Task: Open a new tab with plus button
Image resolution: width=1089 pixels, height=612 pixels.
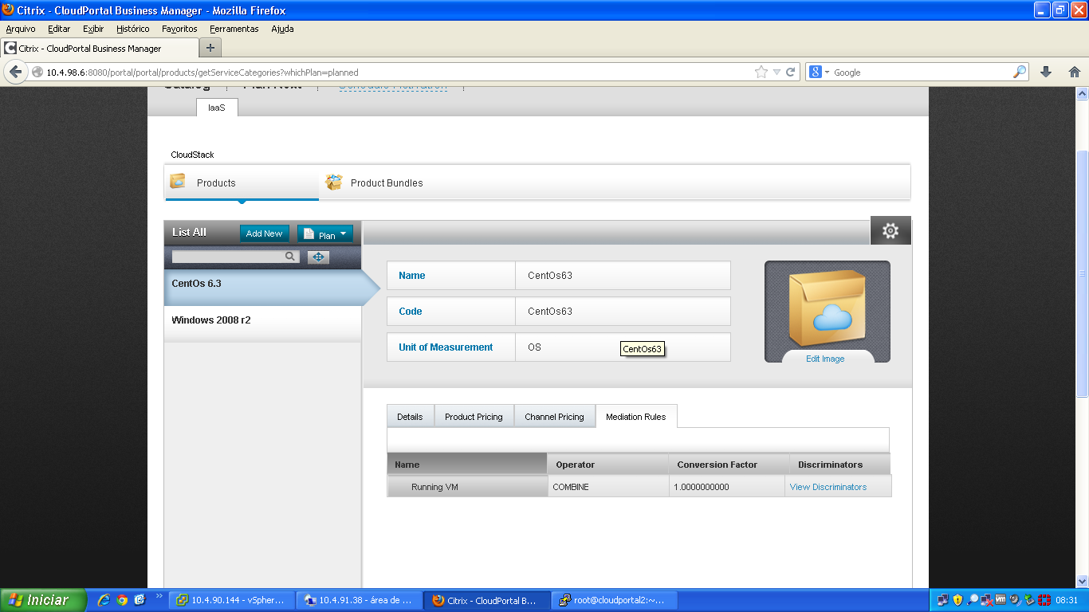Action: coord(210,48)
